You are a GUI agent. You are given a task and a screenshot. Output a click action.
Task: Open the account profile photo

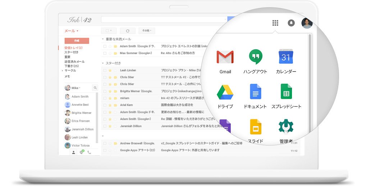click(307, 23)
